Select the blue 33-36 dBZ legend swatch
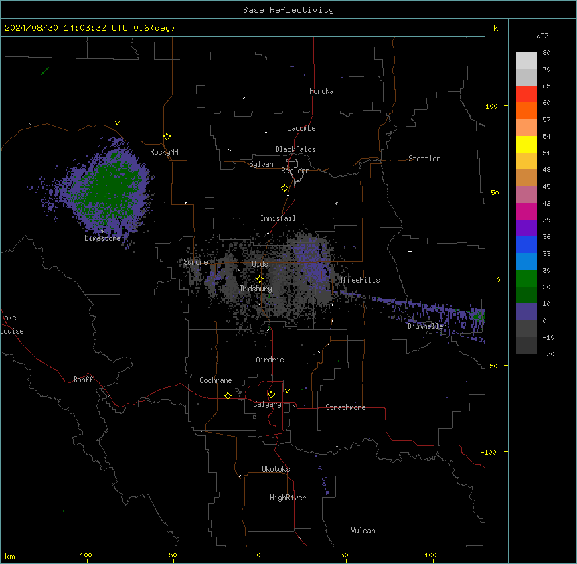 (x=526, y=244)
